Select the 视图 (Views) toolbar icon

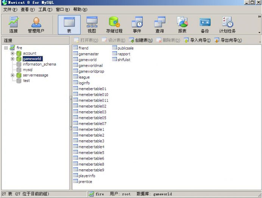tap(92, 25)
